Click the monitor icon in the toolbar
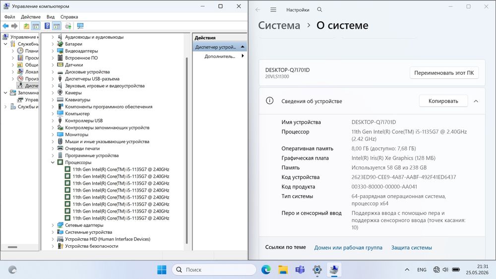Viewport: 496px width, 279px height. tap(80, 26)
